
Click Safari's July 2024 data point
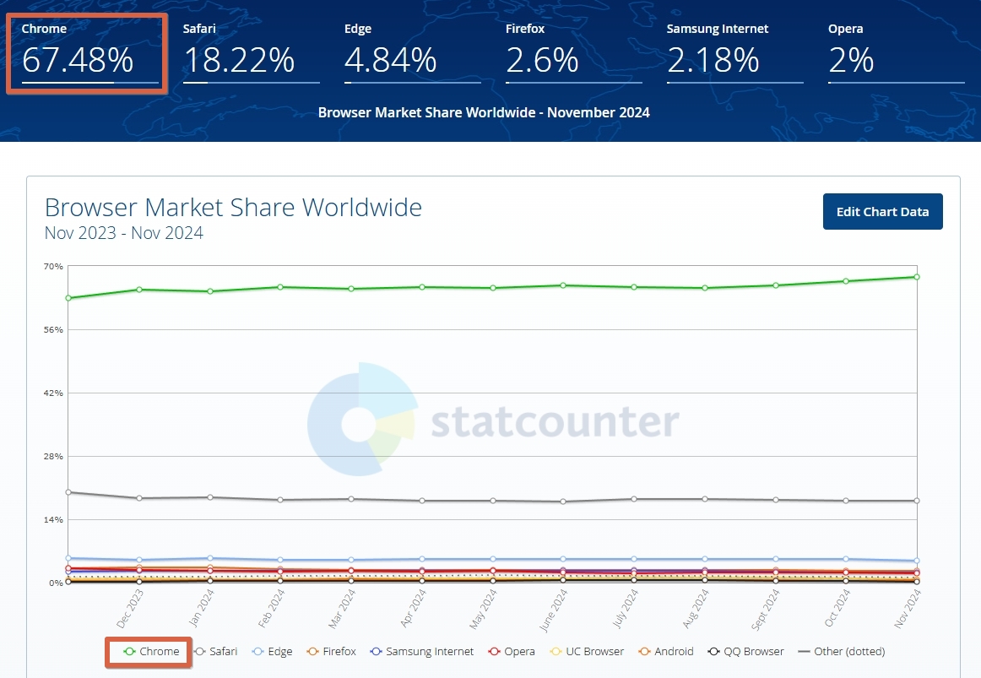coord(634,499)
